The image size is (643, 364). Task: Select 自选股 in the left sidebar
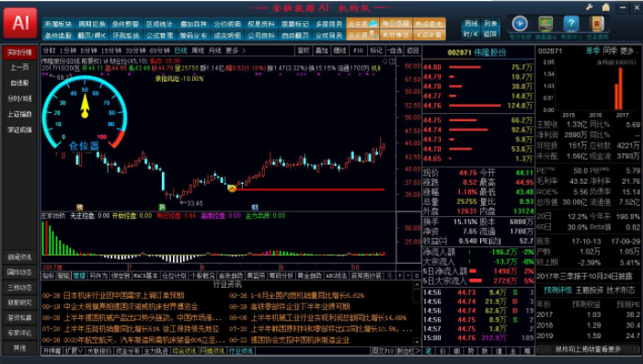19,83
